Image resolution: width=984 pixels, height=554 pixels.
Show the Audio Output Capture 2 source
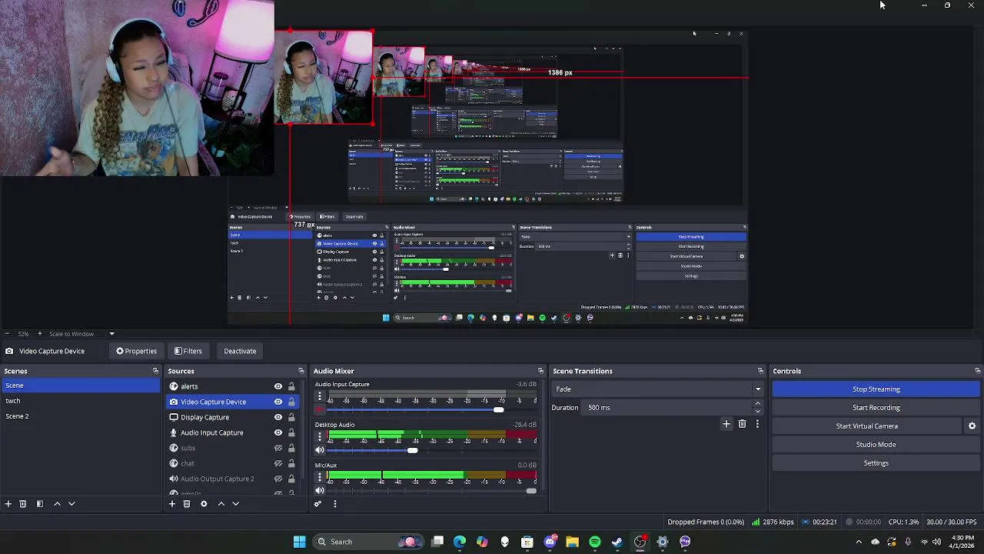tap(278, 479)
